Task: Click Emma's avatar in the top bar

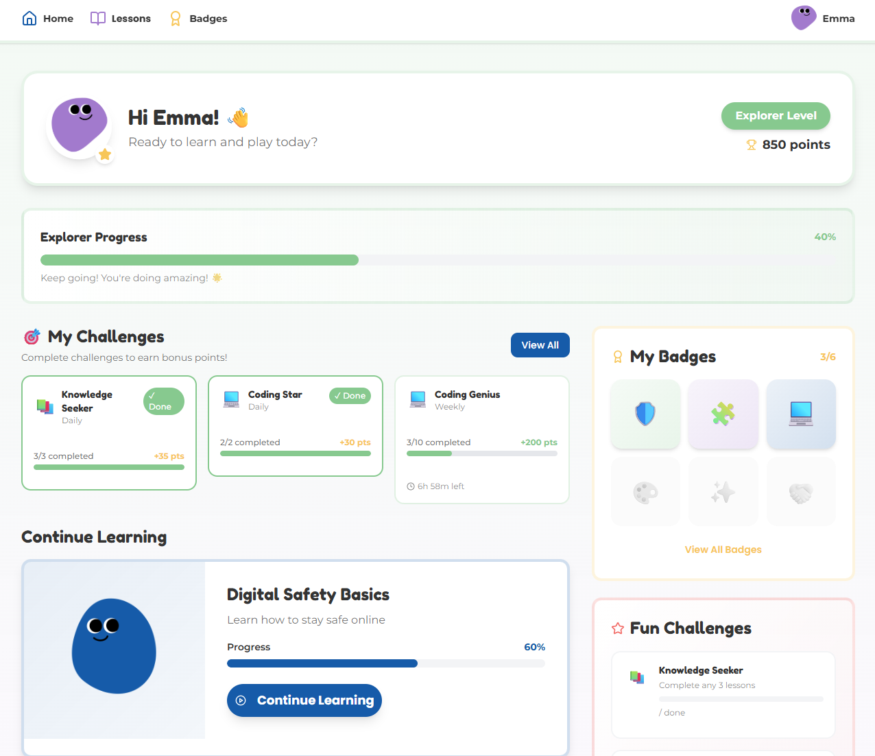Action: pyautogui.click(x=803, y=18)
